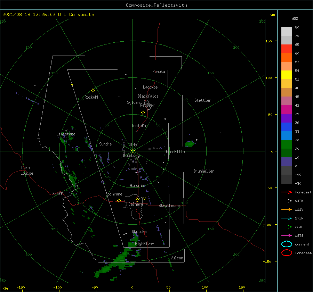This screenshot has height=292, width=313.
Task: Click the Limestone label
Action: click(66, 134)
